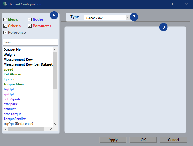This screenshot has height=146, width=193.
Task: Click the blue C marker badge
Action: coord(164,27)
